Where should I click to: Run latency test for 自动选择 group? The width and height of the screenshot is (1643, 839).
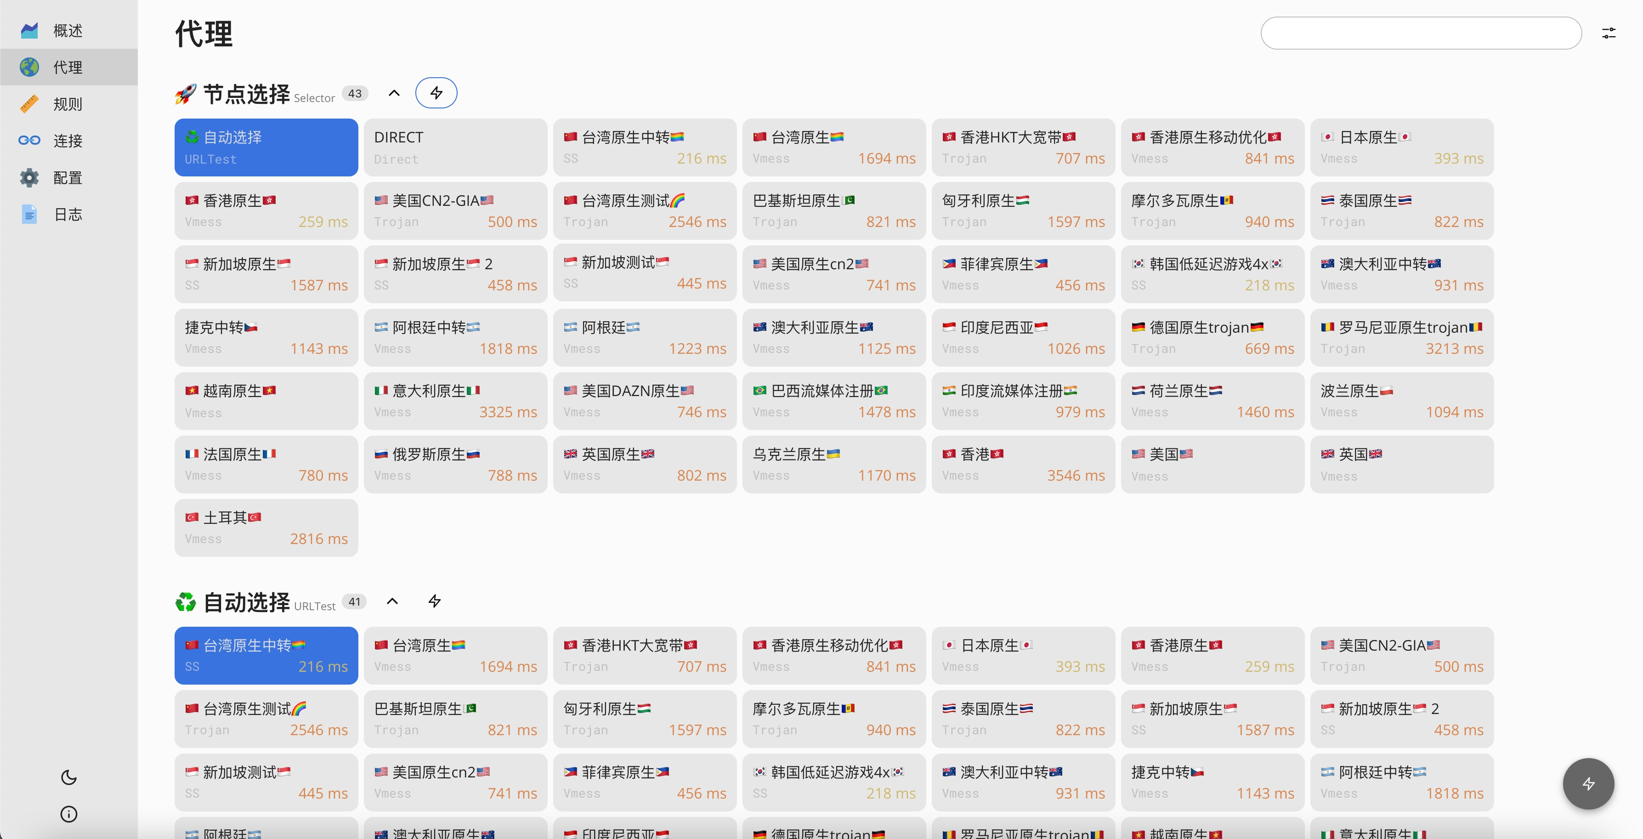click(x=434, y=601)
